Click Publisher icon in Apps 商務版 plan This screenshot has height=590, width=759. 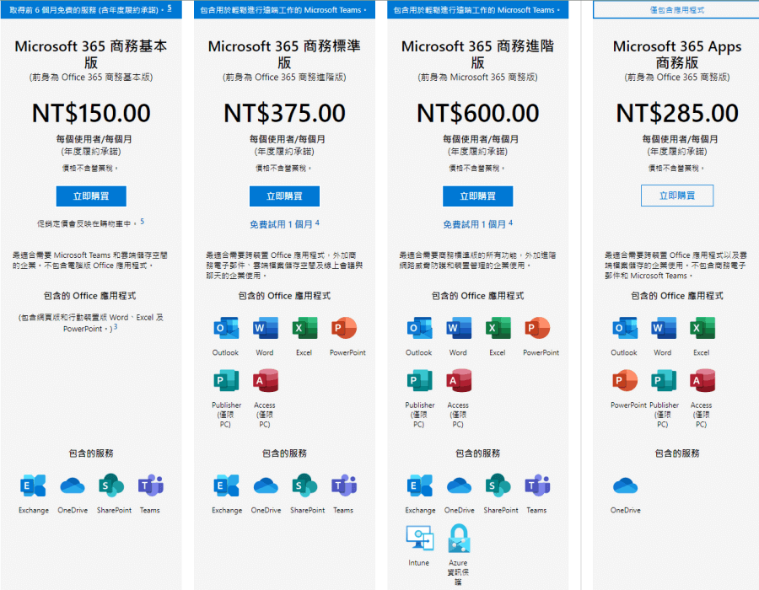(x=664, y=381)
